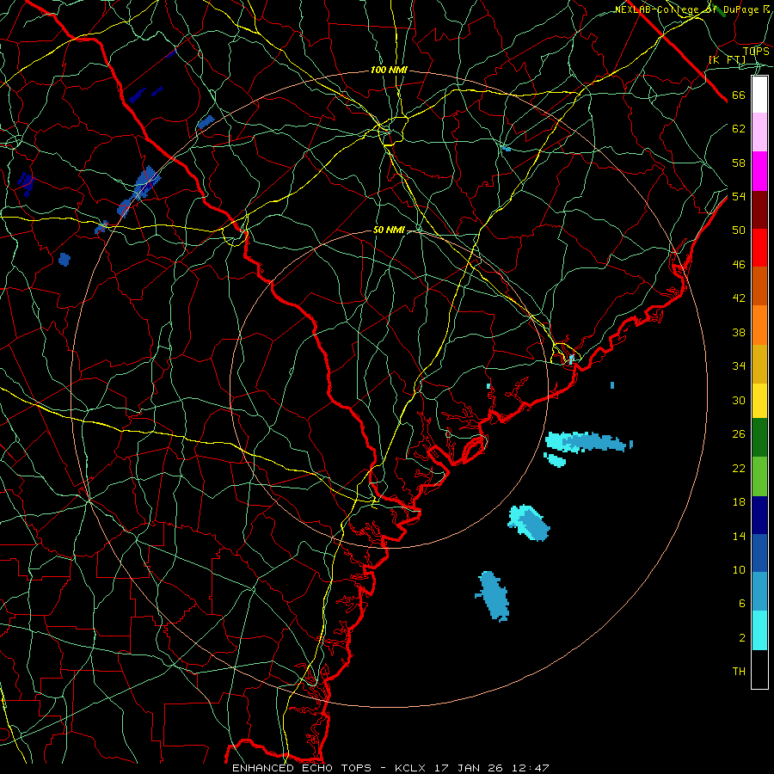Click the '10' legend value
Viewport: 774px width, 774px height.
click(739, 569)
